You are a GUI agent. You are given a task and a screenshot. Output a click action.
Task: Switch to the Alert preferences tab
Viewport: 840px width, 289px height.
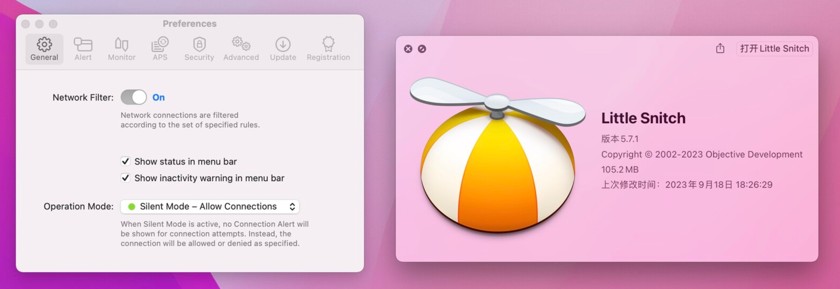[83, 49]
